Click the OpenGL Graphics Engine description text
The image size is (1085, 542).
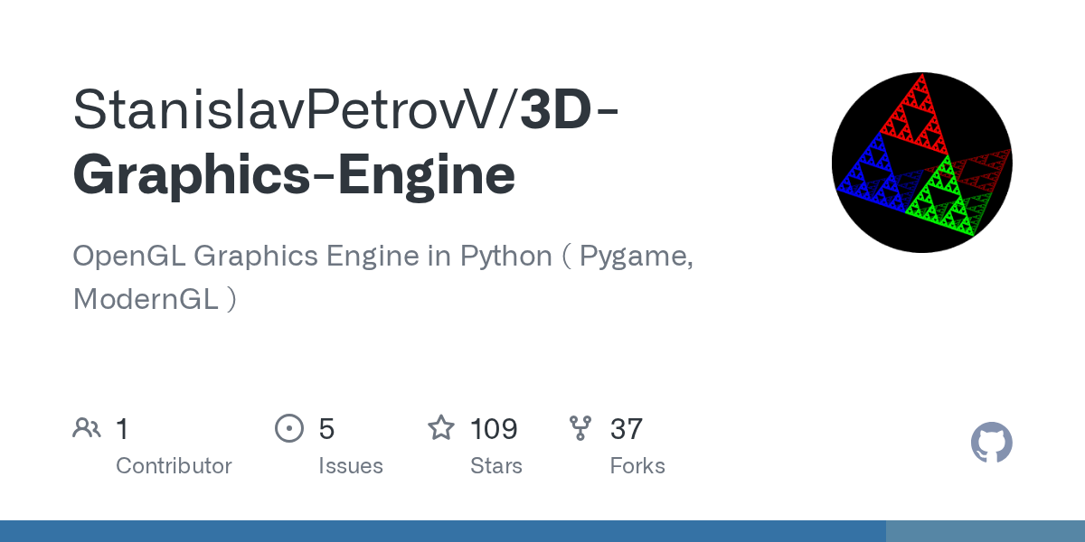pyautogui.click(x=383, y=276)
